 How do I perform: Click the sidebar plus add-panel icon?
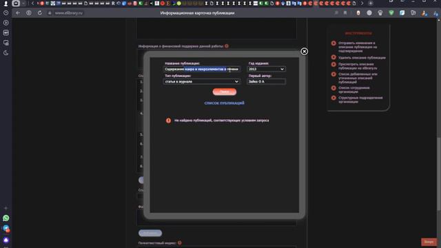point(6,208)
